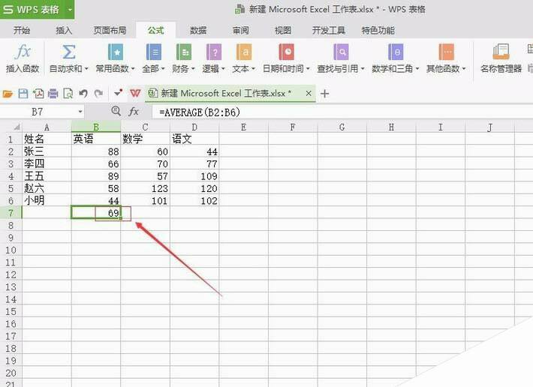Image resolution: width=533 pixels, height=387 pixels.
Task: Select cell containing 英语
Action: tap(96, 139)
